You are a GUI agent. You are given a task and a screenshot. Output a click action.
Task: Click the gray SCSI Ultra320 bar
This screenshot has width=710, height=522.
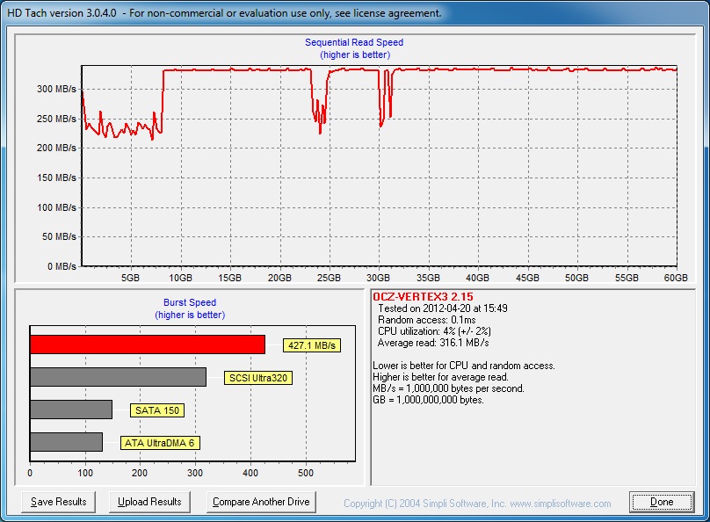[118, 377]
